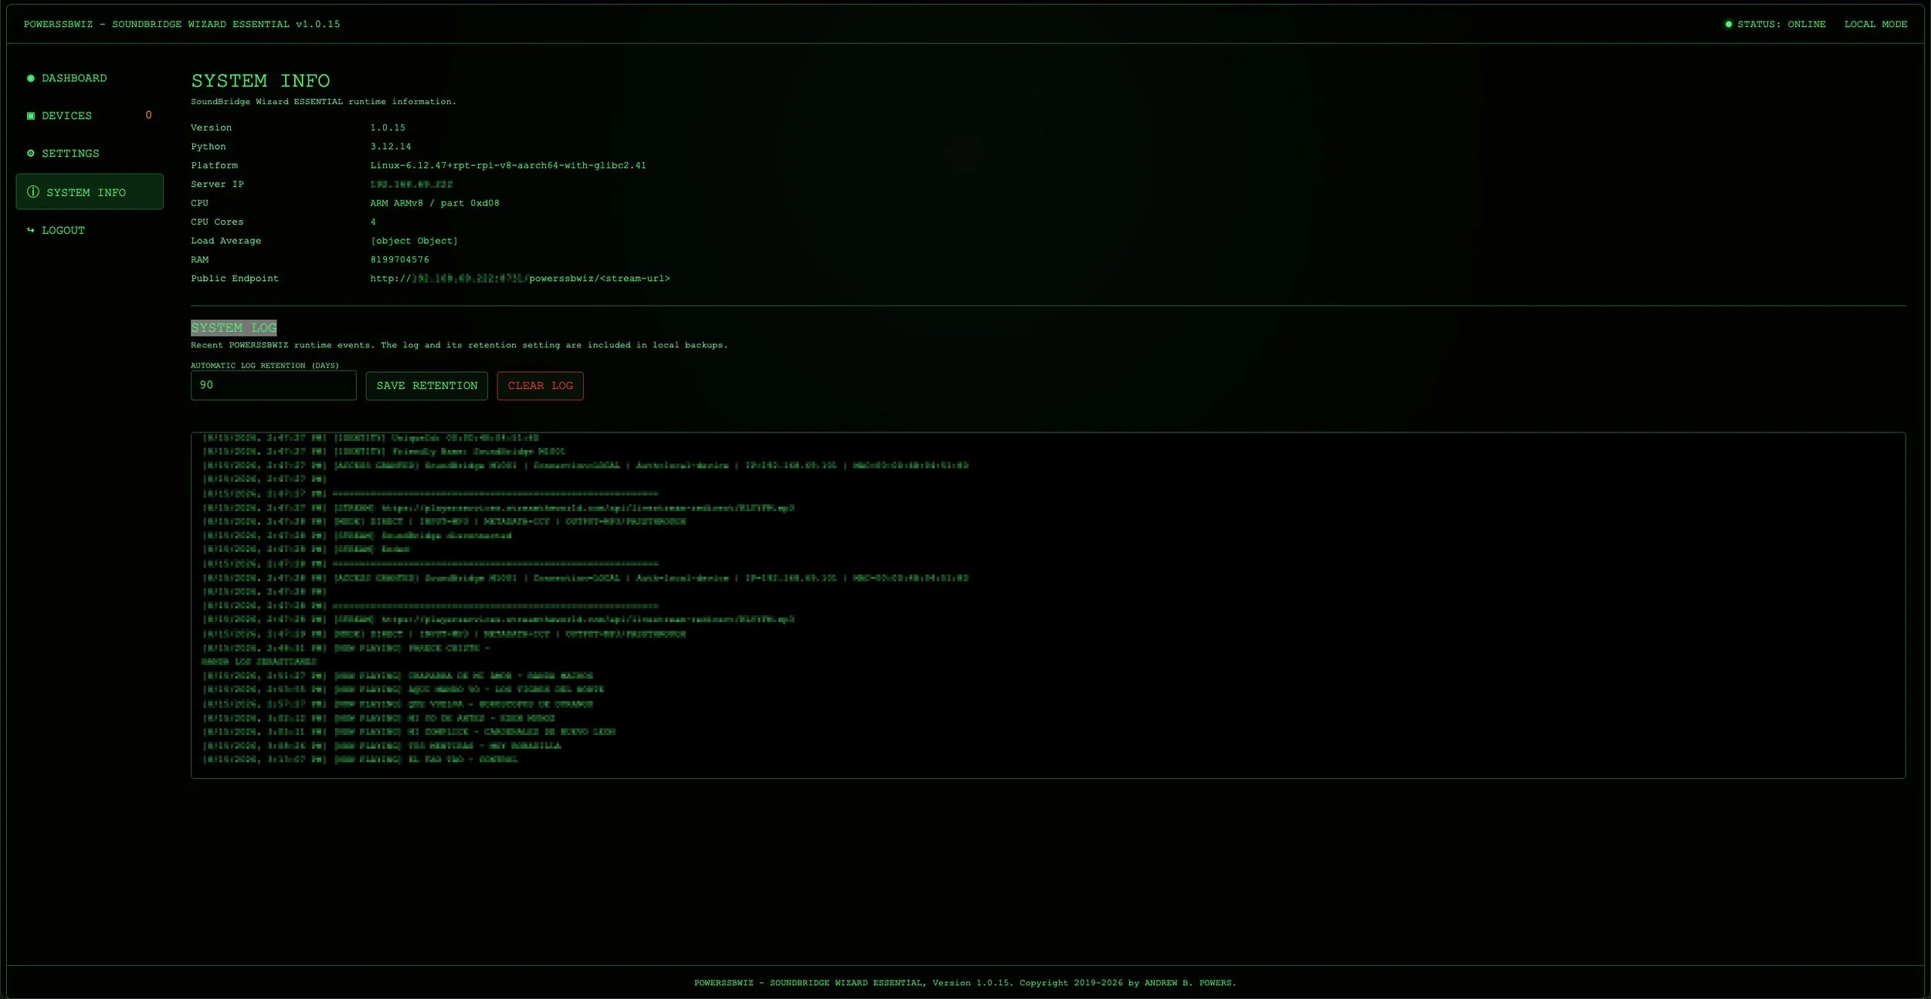Viewport: 1931px width, 999px height.
Task: Click the System Info page heading
Action: [260, 80]
